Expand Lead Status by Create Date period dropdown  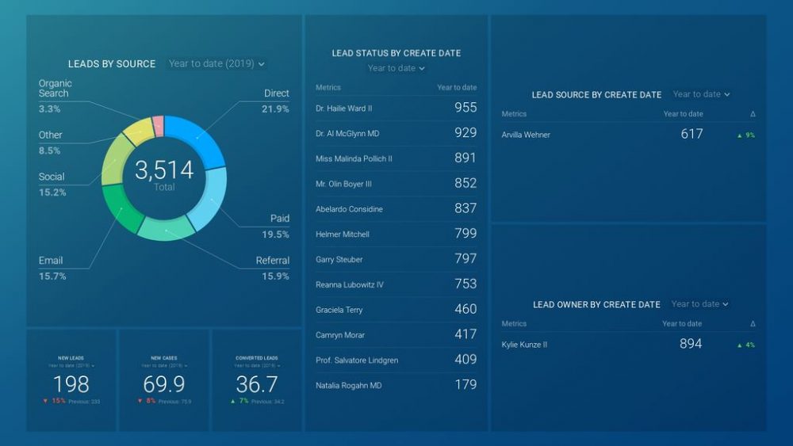click(x=396, y=68)
